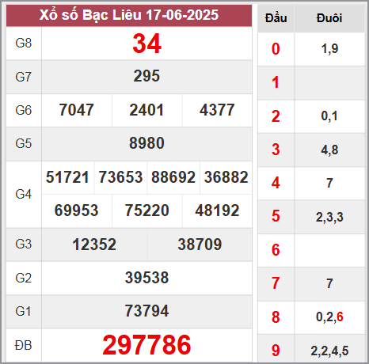
Task: Click the G5 row label
Action: click(x=24, y=144)
